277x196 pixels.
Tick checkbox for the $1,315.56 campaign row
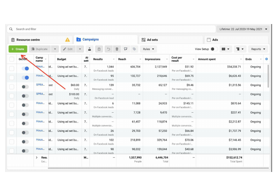click(x=12, y=87)
